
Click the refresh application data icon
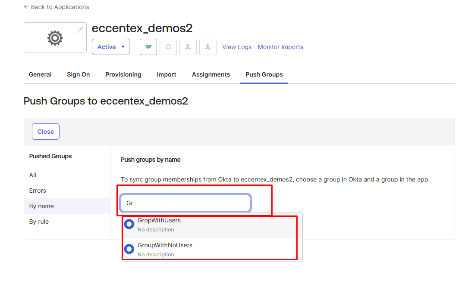168,47
